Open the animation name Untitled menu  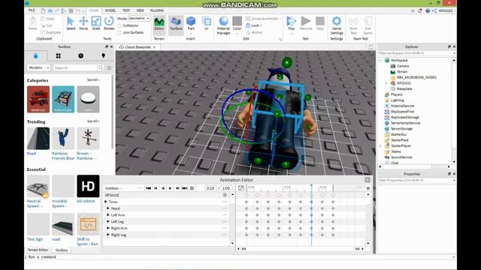tap(141, 188)
